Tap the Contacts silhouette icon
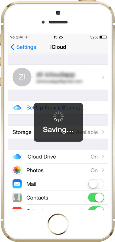The height and width of the screenshot is (242, 115). tap(17, 197)
